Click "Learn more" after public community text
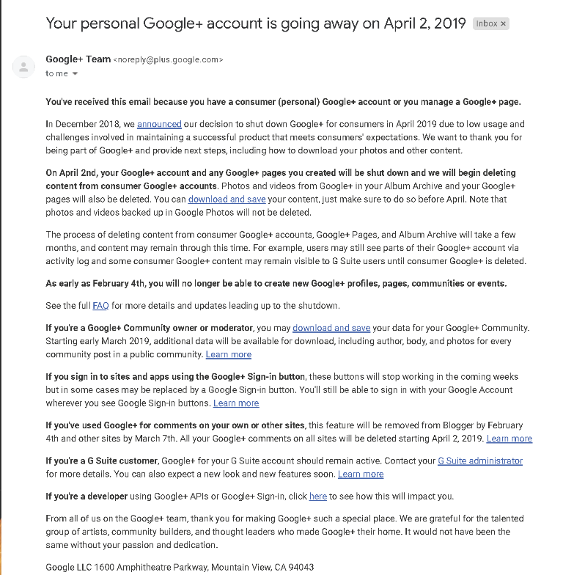This screenshot has height=575, width=563. click(229, 355)
